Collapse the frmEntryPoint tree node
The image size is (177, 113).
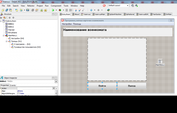tap(1, 21)
